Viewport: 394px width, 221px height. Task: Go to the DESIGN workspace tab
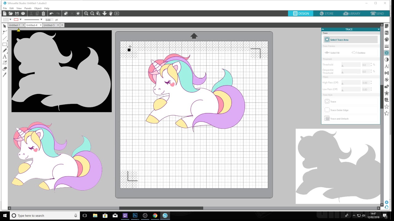pyautogui.click(x=301, y=14)
